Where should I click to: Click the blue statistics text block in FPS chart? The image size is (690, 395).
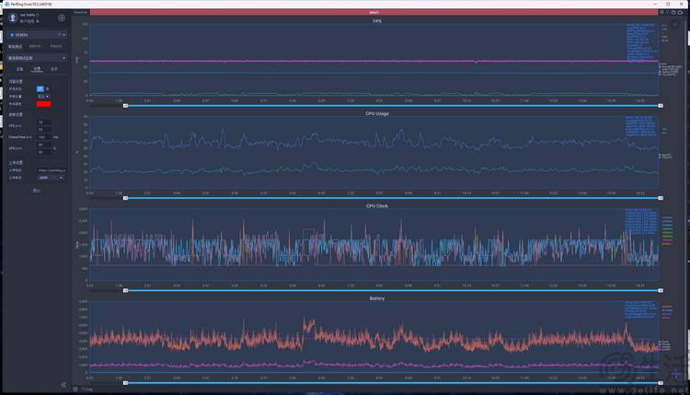[x=641, y=41]
